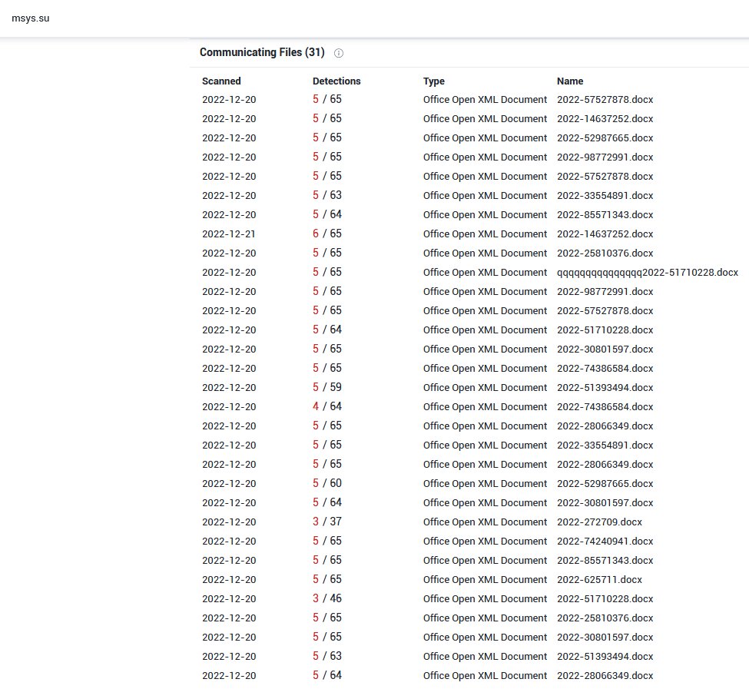Click the 5 / 60 detections value
The height and width of the screenshot is (689, 749).
click(327, 483)
